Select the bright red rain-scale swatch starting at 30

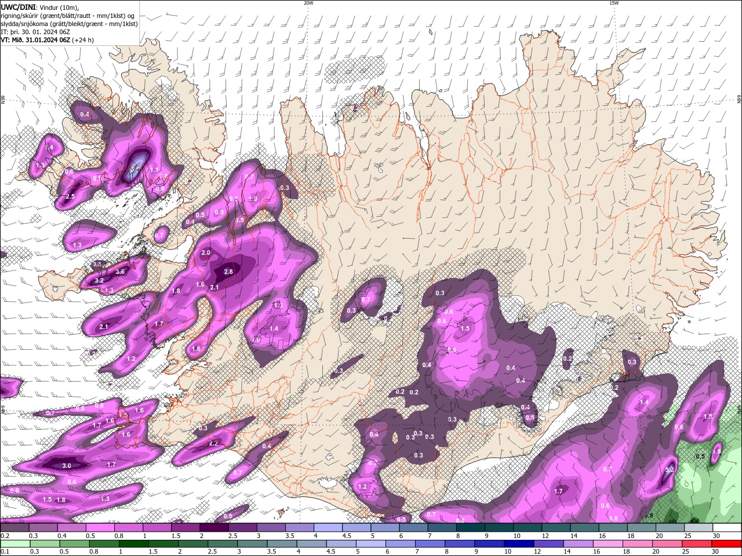[x=727, y=543]
